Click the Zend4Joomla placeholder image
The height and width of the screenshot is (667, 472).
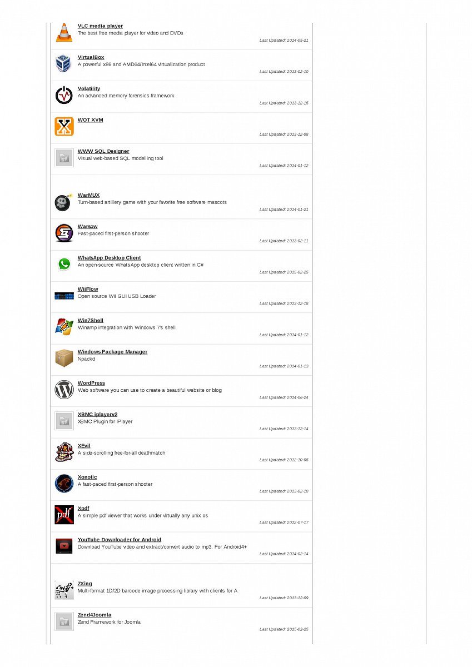pos(64,621)
